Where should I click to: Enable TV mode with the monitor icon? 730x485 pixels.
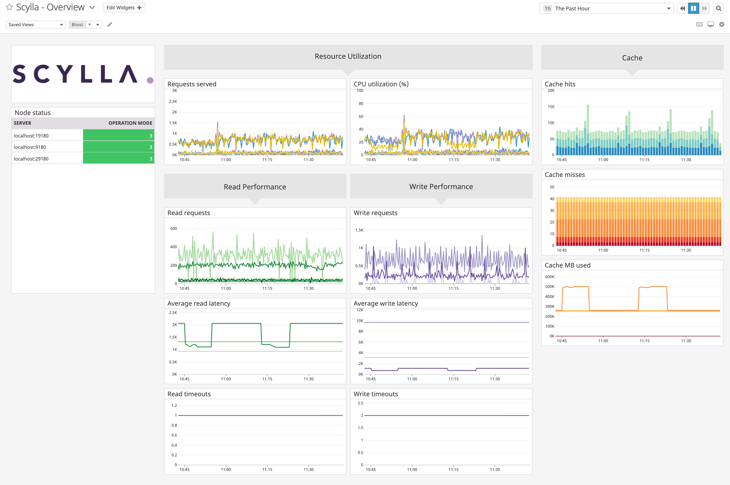coord(710,24)
